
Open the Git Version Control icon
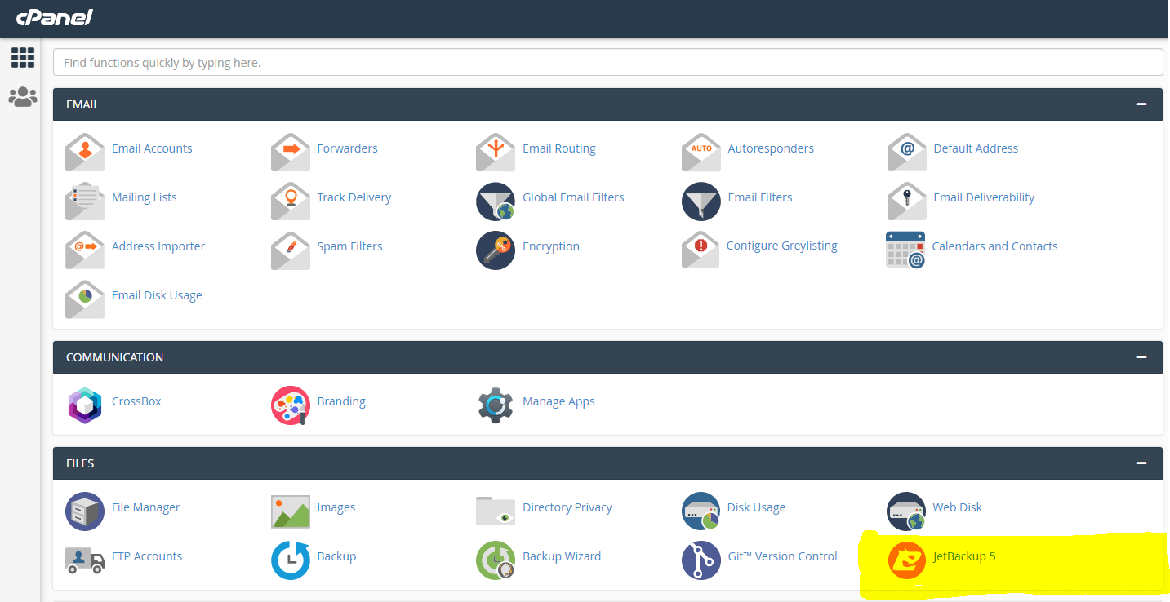[x=701, y=560]
